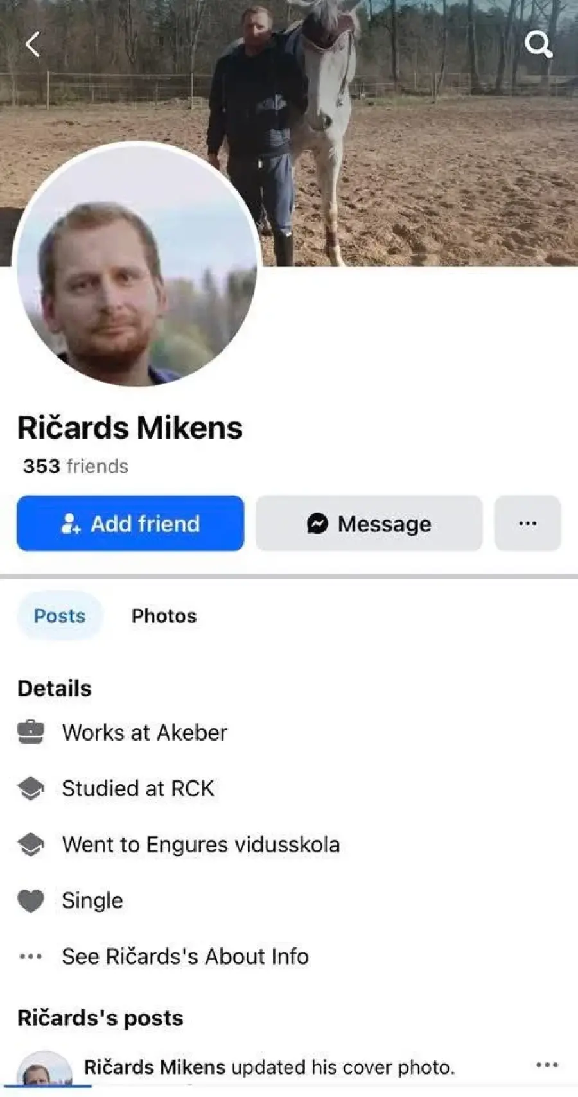The height and width of the screenshot is (1097, 578).
Task: Tap the briefcase icon beside Works at Akeber
Action: [x=31, y=732]
